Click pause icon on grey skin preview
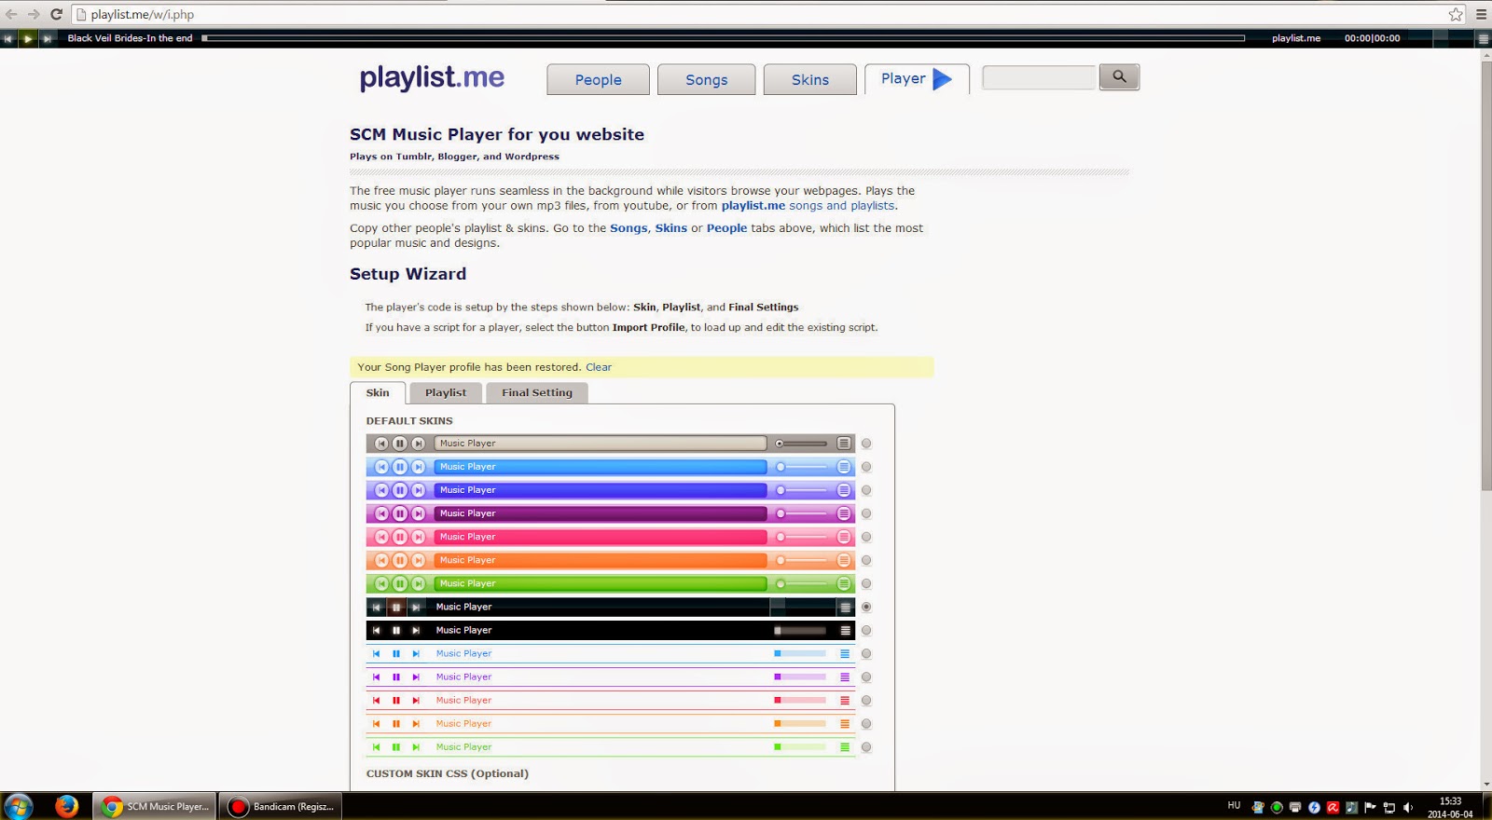The height and width of the screenshot is (820, 1492). click(400, 444)
